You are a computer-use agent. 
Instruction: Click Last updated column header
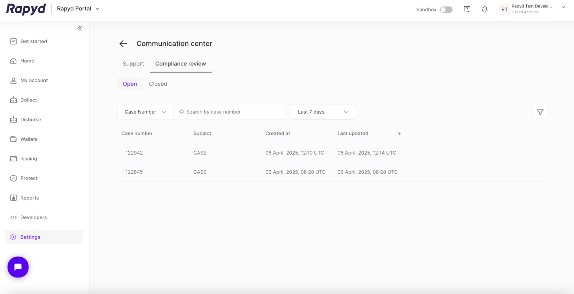click(353, 133)
